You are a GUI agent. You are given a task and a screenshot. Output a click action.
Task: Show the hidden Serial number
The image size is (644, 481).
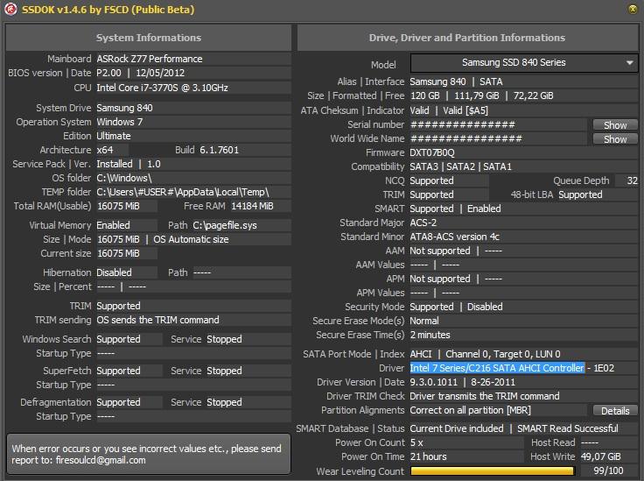point(615,125)
